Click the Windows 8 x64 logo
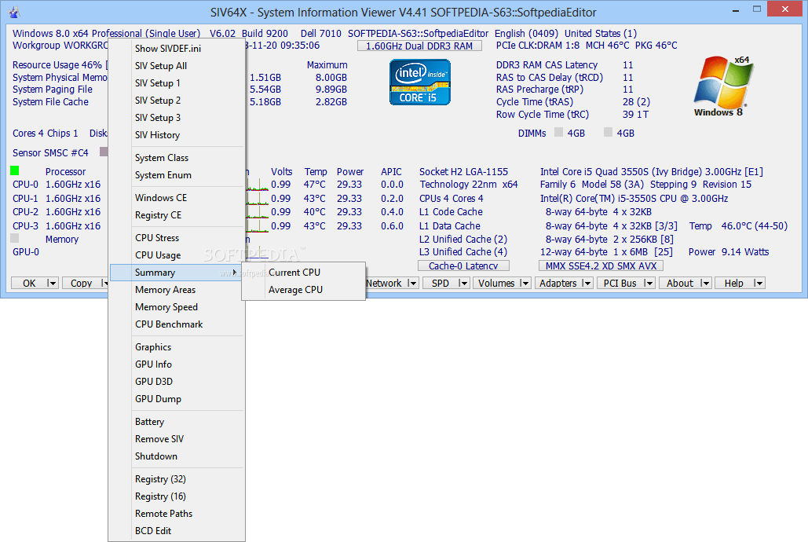Image resolution: width=808 pixels, height=542 pixels. pyautogui.click(x=722, y=86)
